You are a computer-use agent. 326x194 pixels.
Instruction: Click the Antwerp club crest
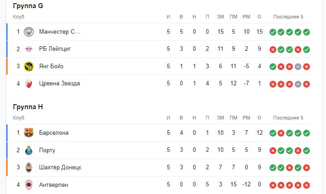(x=29, y=185)
